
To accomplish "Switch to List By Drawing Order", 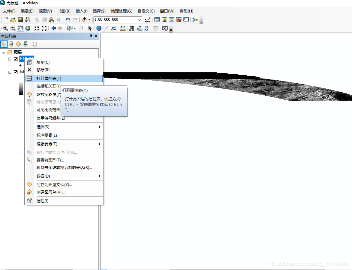I will pyautogui.click(x=4, y=44).
